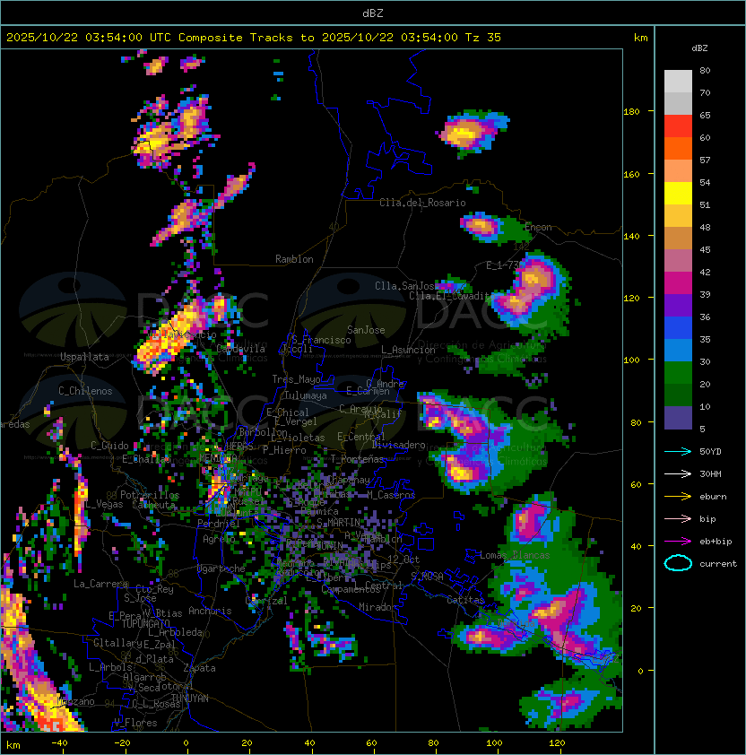Viewport: 746px width, 755px height.
Task: Click the Agrelo place label
Action: point(219,539)
